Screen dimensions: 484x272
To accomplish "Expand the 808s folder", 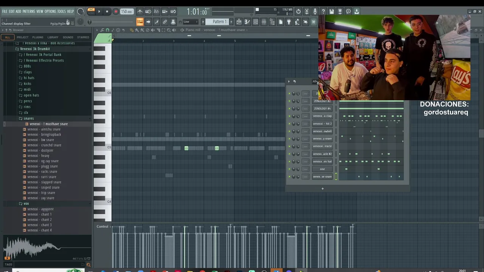I will pyautogui.click(x=27, y=66).
